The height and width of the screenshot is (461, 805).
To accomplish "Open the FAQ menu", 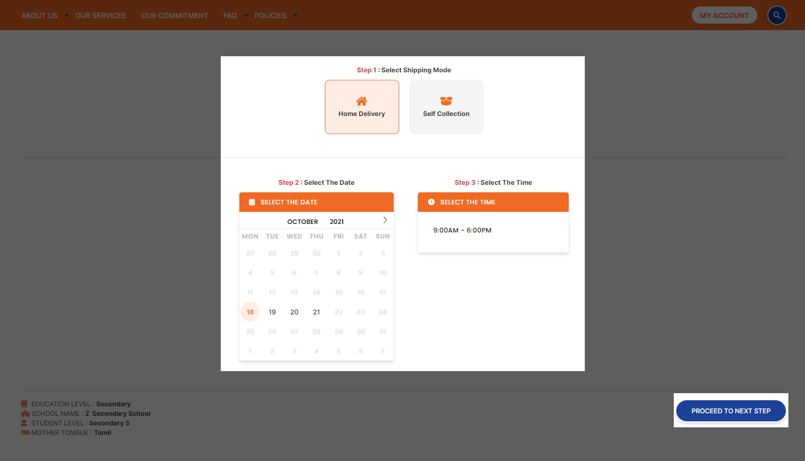I will point(230,16).
